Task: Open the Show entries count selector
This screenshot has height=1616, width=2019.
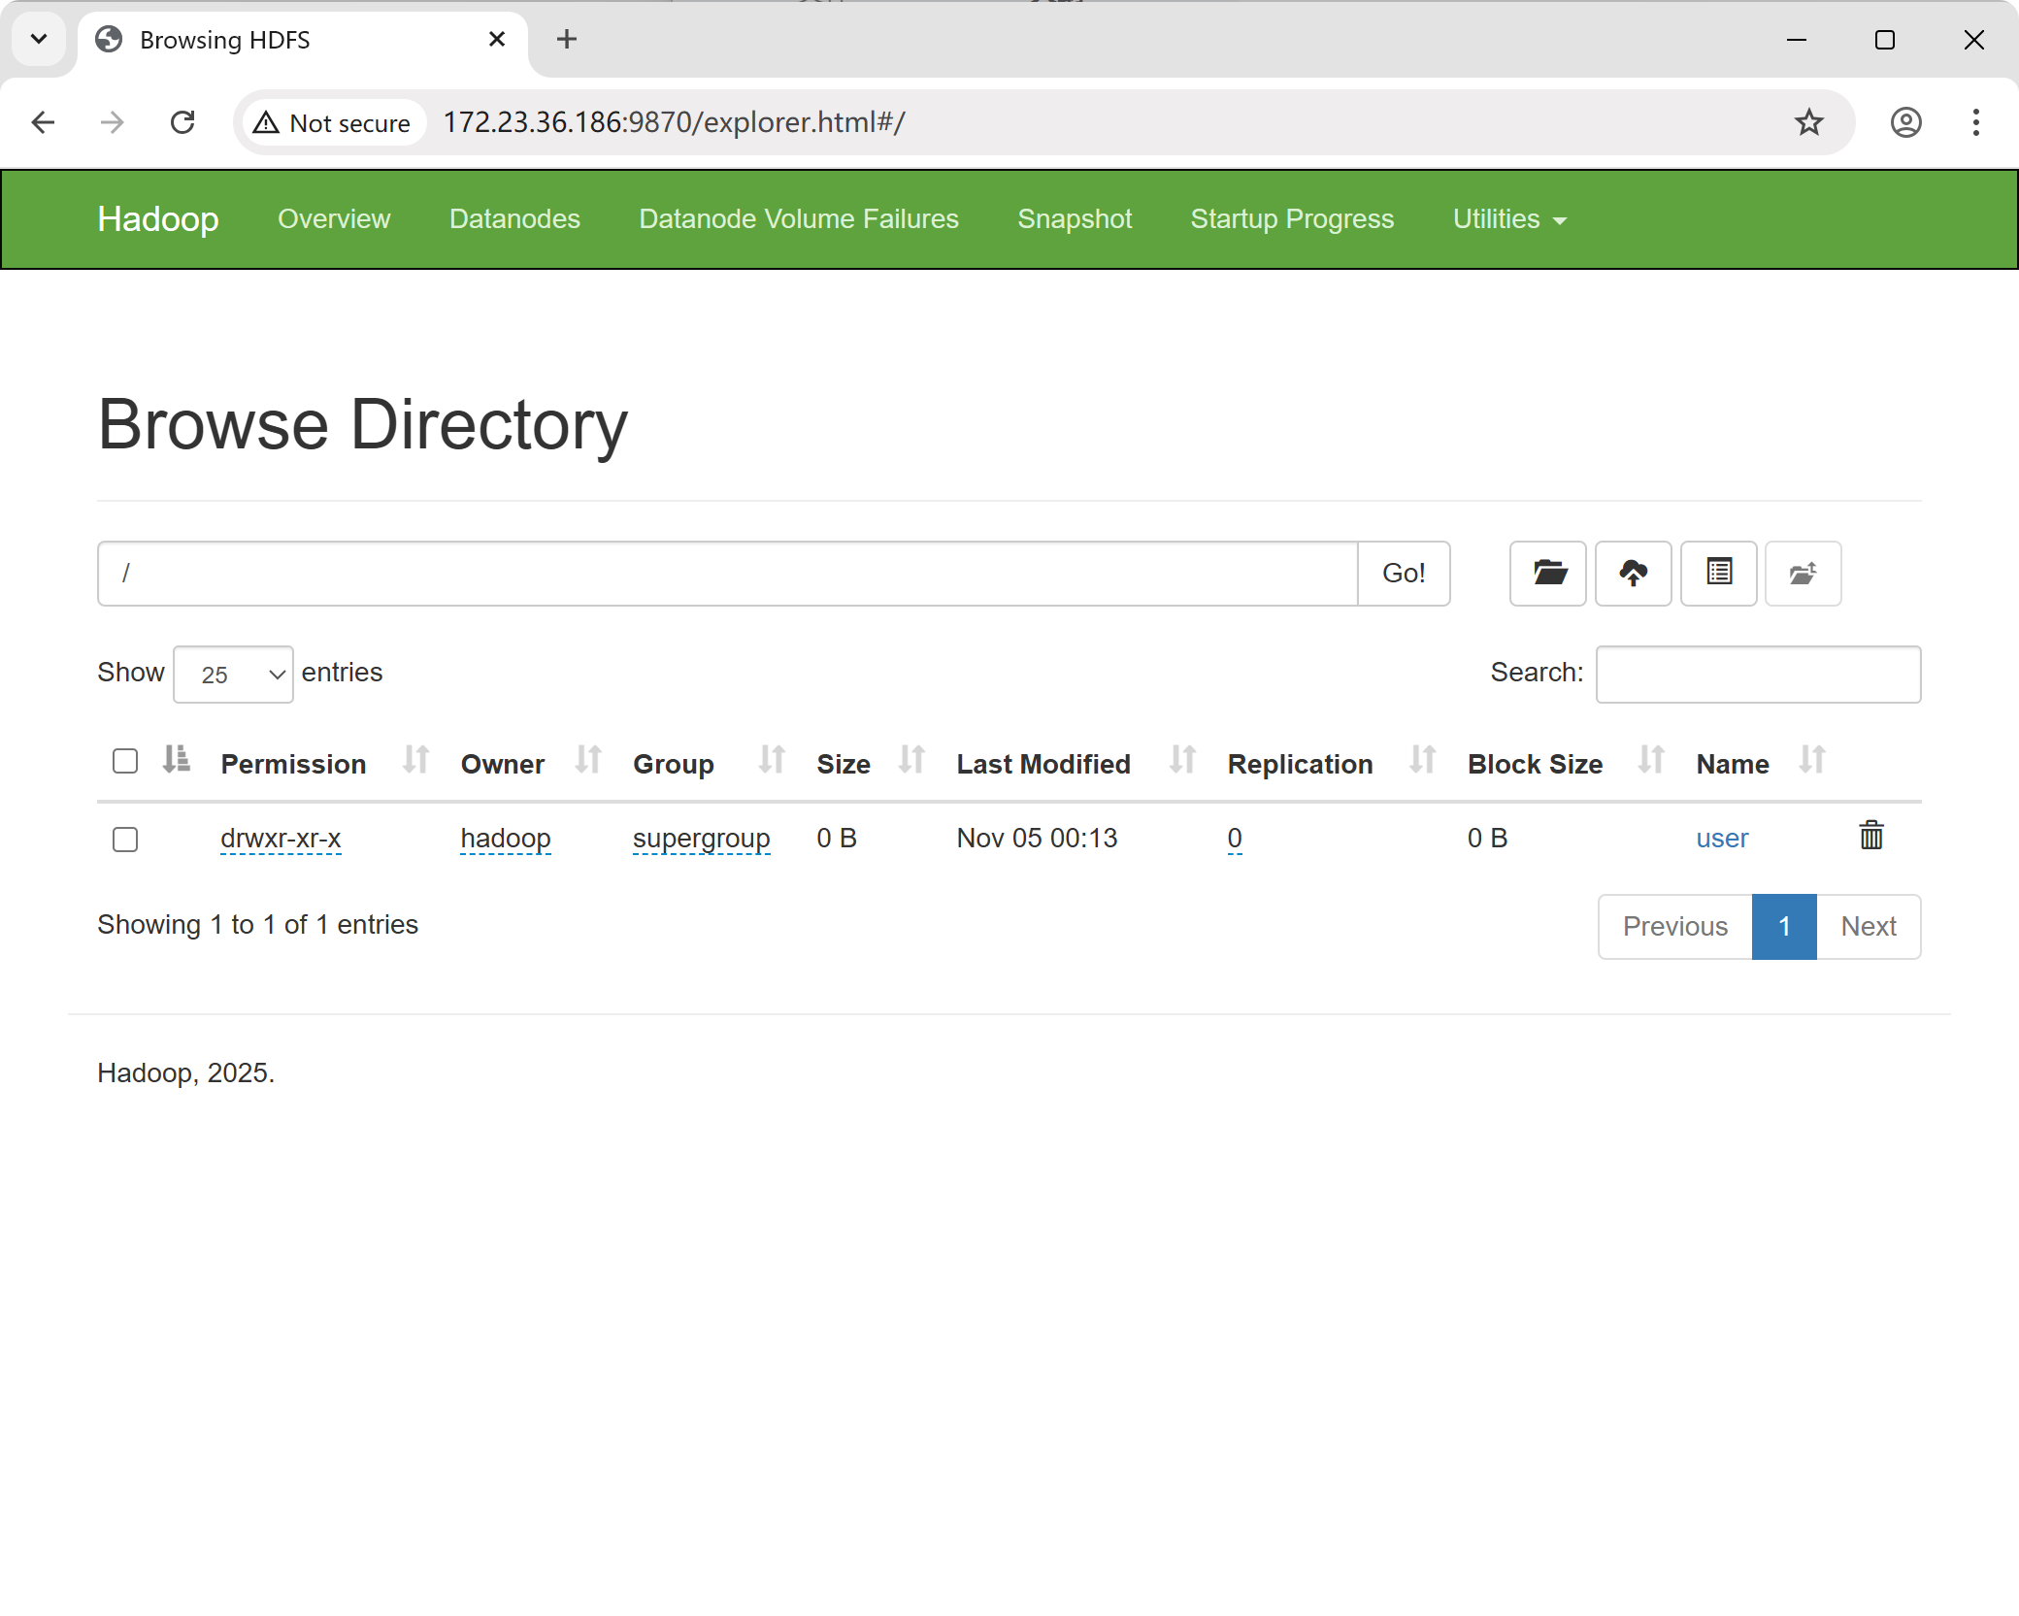Action: [x=233, y=674]
